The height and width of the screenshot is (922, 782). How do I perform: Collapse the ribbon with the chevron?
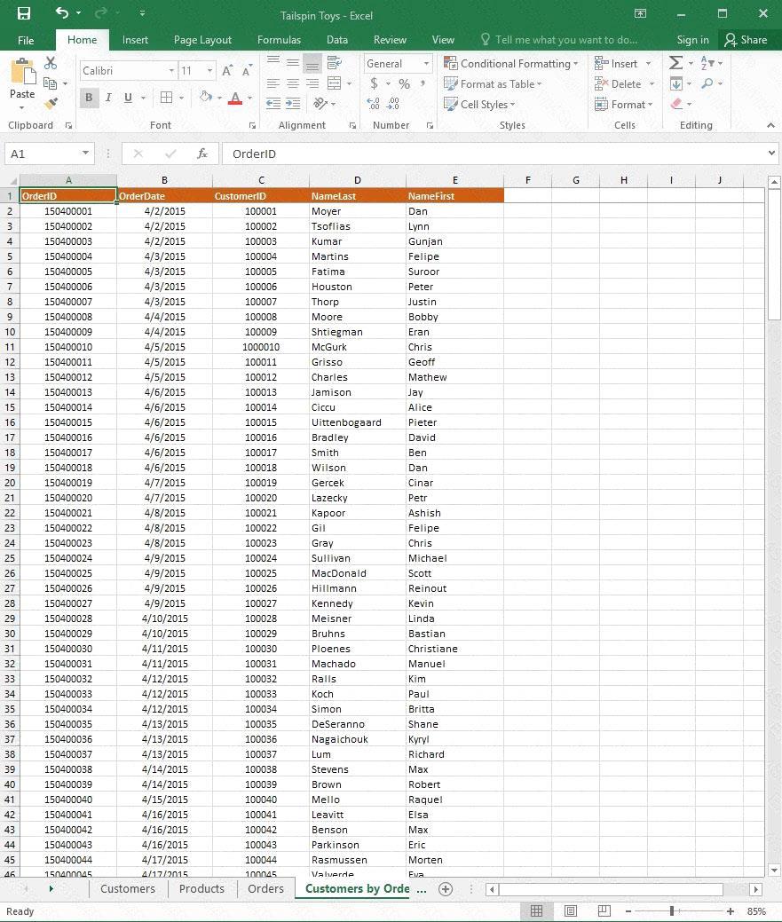[770, 125]
